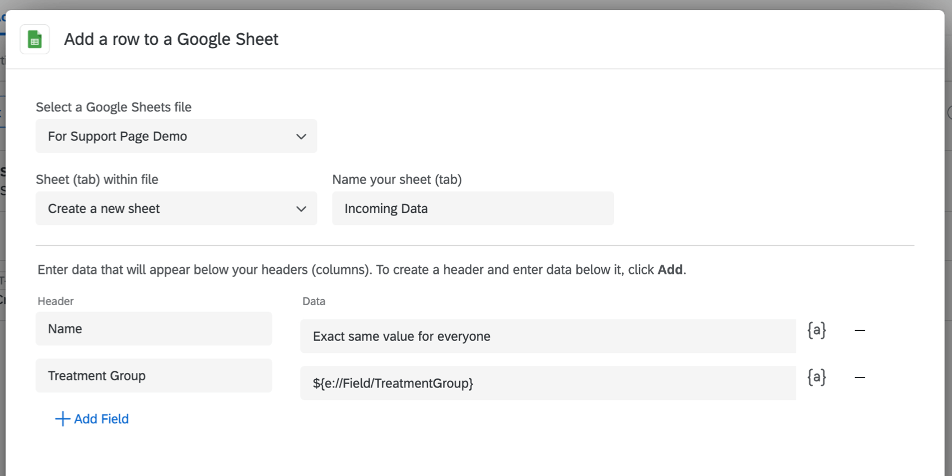Screen dimensions: 952x476
Task: Click the TreatmentGroup embedded data field
Action: (547, 383)
